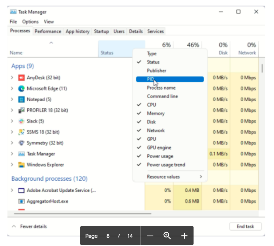This screenshot has height=246, width=274.
Task: Open the Options menu
Action: (x=30, y=22)
